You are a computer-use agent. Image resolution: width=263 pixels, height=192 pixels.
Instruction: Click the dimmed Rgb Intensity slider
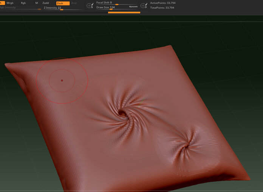pos(20,8)
